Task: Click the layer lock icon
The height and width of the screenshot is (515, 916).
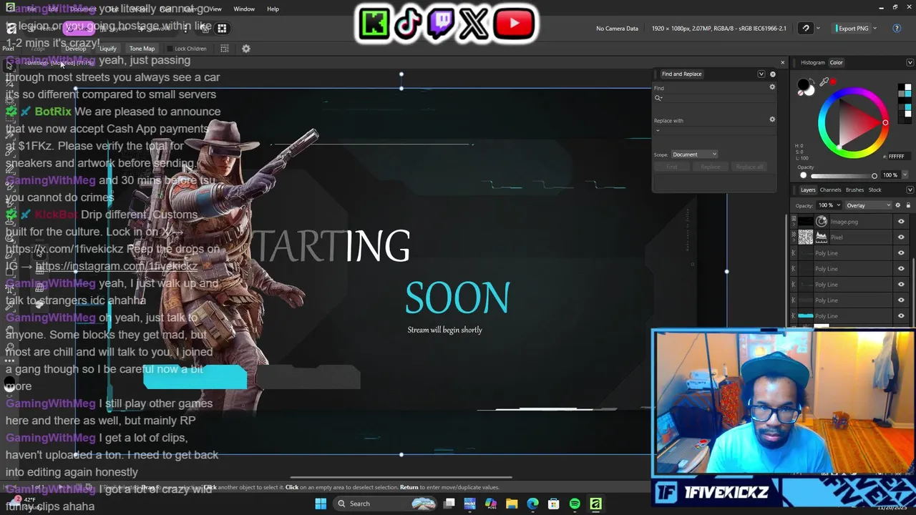Action: 907,205
